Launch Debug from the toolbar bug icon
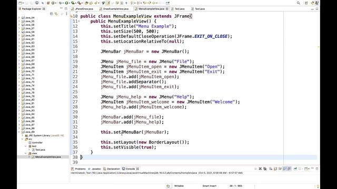The width and height of the screenshot is (337, 189). tap(60, 3)
